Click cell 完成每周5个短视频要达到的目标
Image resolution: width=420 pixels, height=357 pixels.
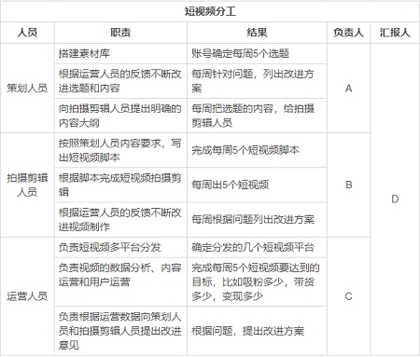click(x=257, y=281)
